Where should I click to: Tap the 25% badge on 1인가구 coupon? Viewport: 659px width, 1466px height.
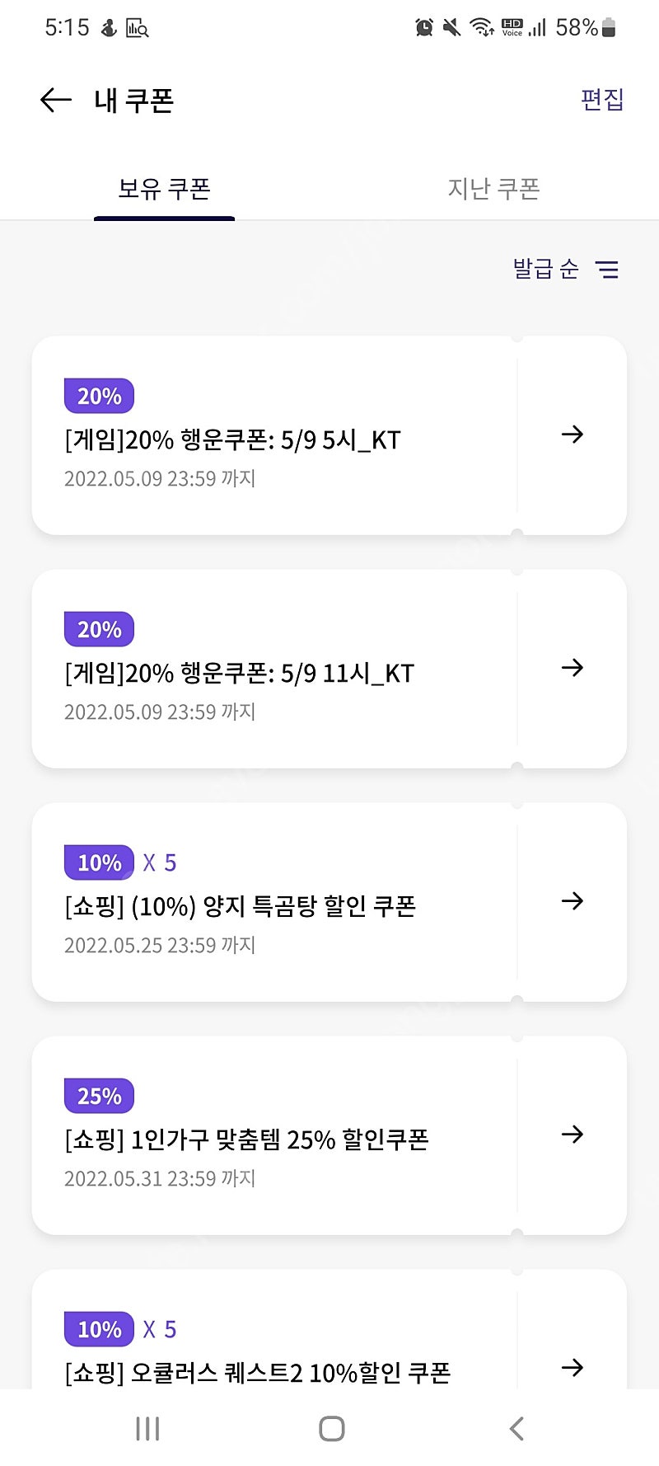click(99, 1096)
